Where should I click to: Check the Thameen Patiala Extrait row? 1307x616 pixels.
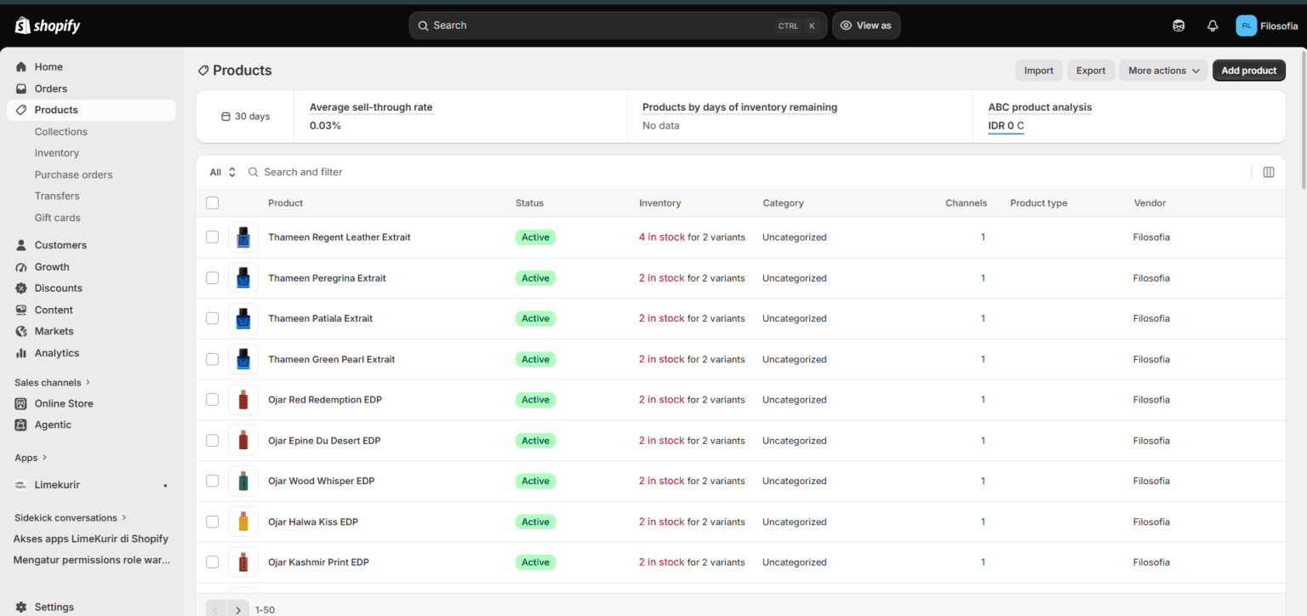click(213, 318)
